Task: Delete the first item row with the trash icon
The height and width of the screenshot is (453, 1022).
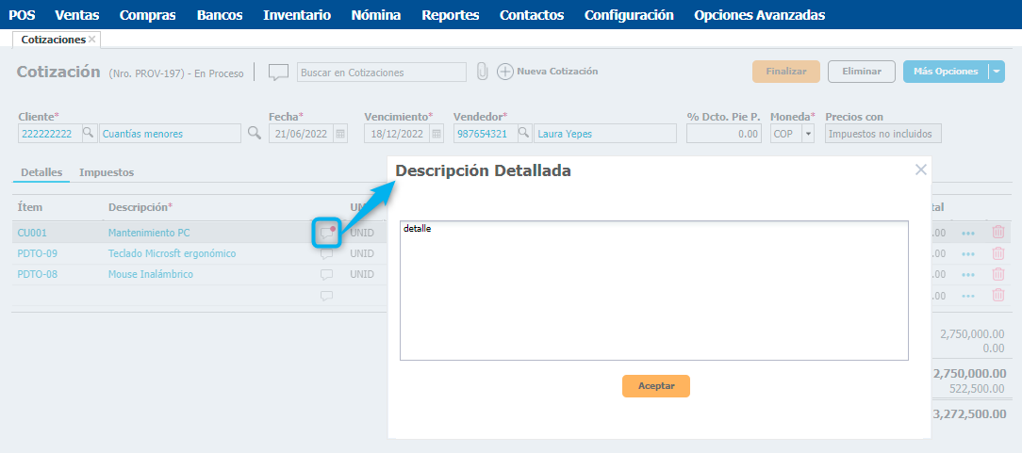Action: pos(998,233)
